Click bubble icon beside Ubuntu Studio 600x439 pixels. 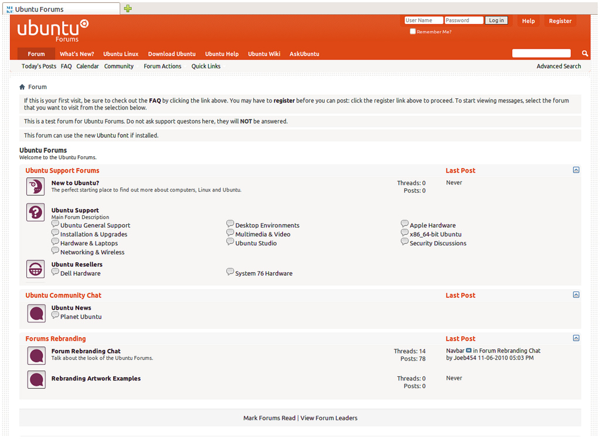coord(230,242)
